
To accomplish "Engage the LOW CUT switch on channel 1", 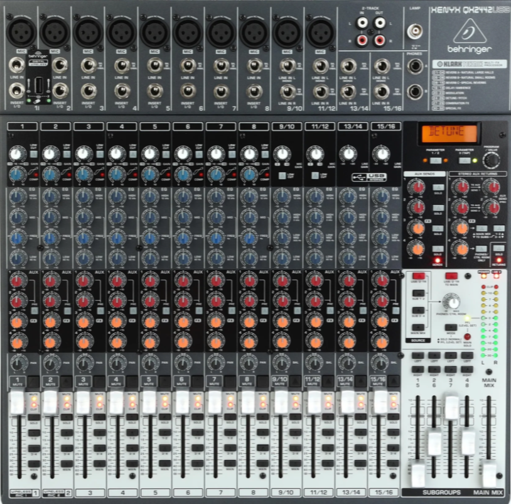I will pos(34,154).
